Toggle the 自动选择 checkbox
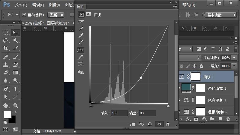This screenshot has height=135, width=240. [24, 14]
